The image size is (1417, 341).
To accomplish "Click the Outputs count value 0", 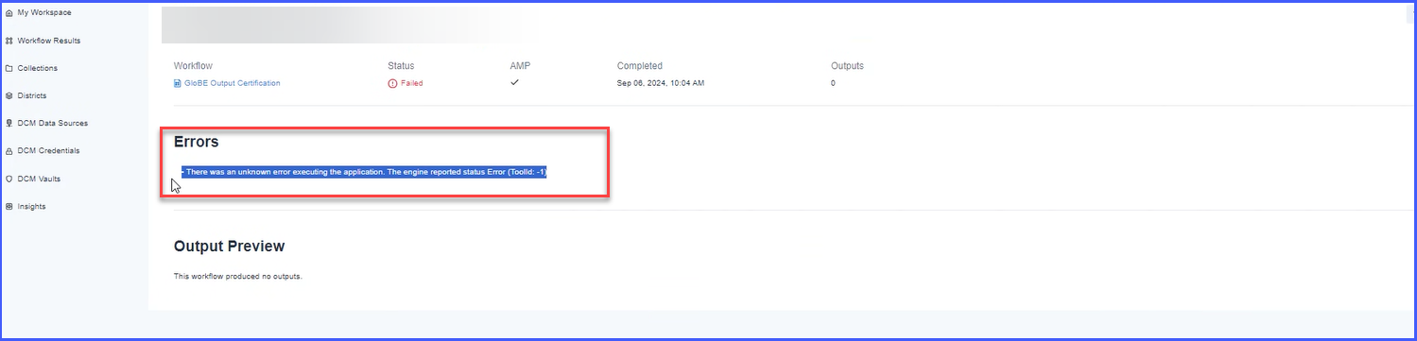I will 833,83.
